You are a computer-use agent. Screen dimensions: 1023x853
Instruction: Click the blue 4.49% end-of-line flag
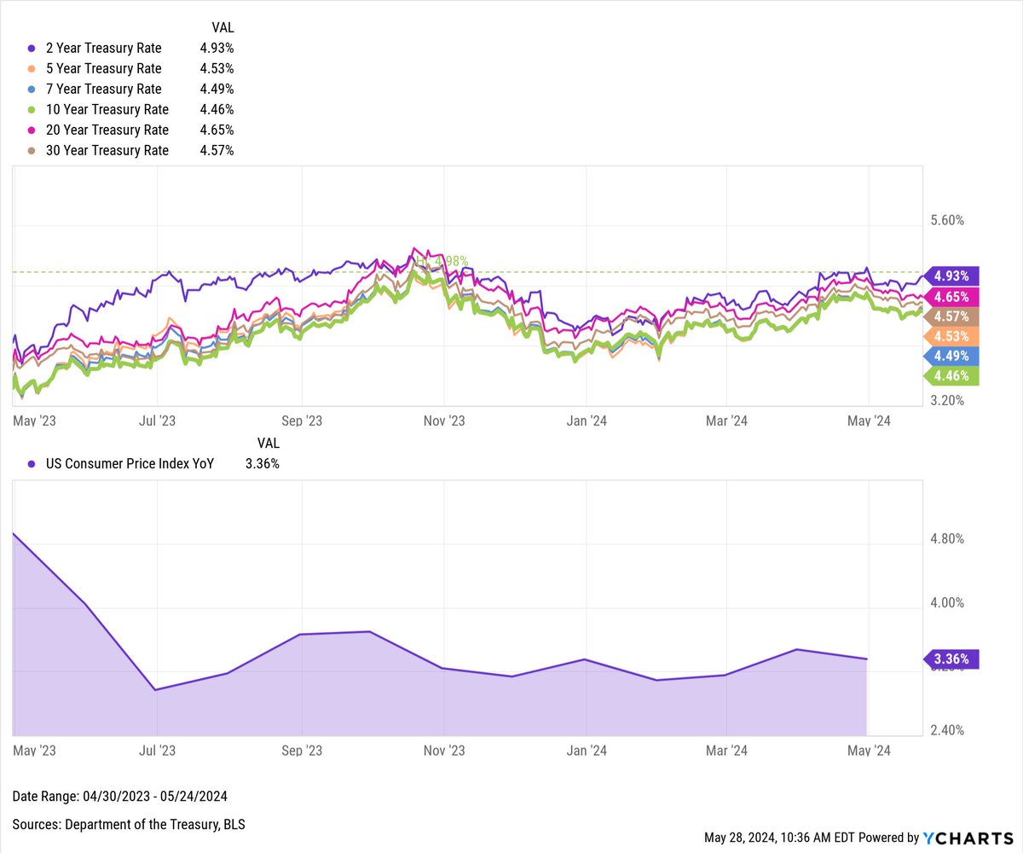tap(951, 356)
